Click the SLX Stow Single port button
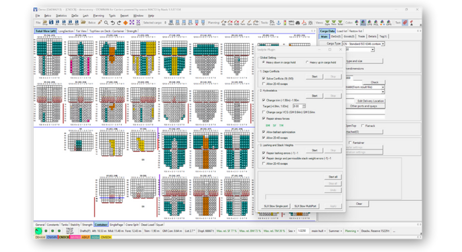This screenshot has width=462, height=252. pyautogui.click(x=276, y=206)
